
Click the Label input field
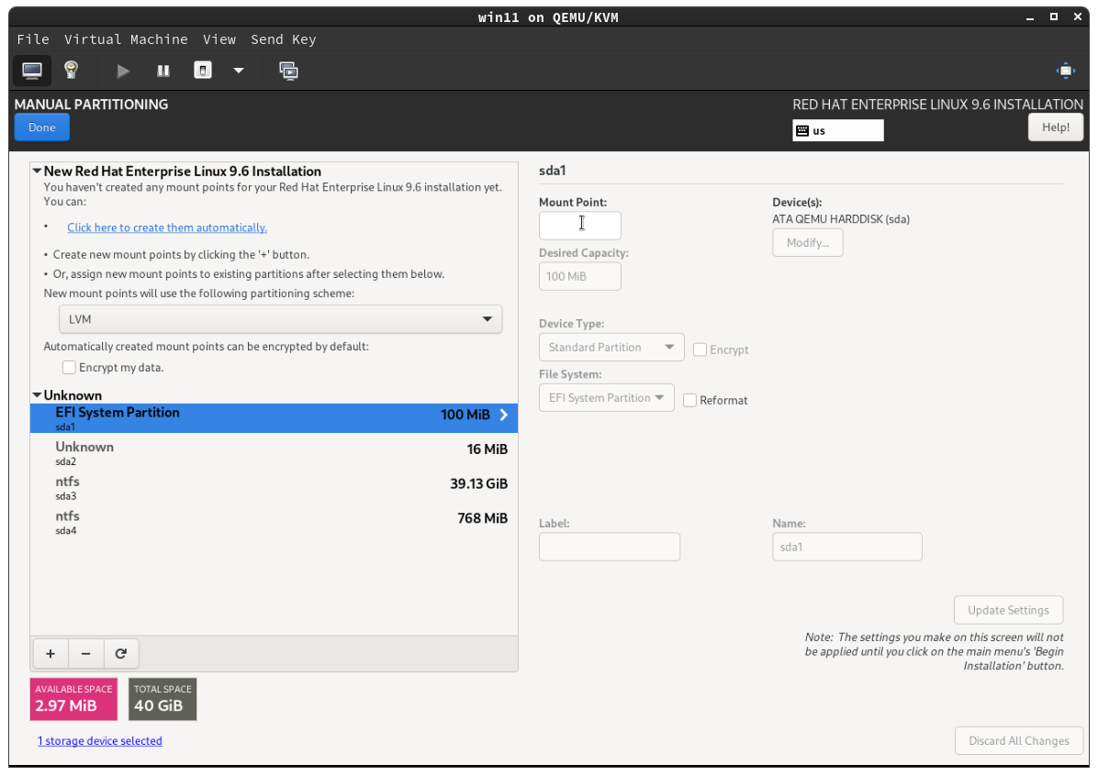[610, 547]
